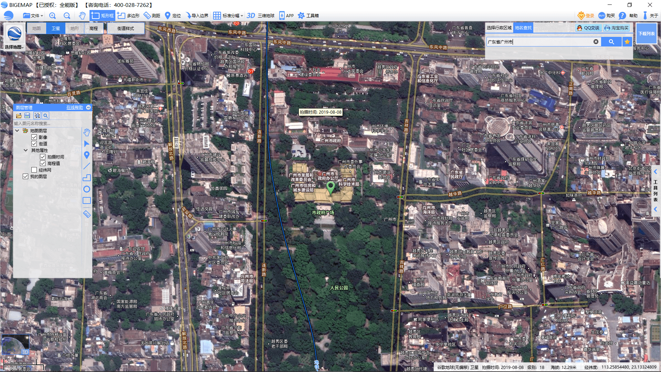The image size is (661, 372).
Task: Click the blue search magnifier button
Action: coord(611,42)
